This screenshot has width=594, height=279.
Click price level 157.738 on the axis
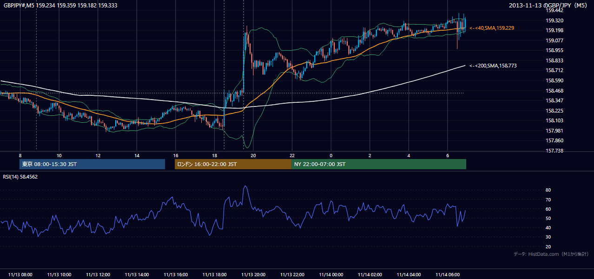coord(554,151)
